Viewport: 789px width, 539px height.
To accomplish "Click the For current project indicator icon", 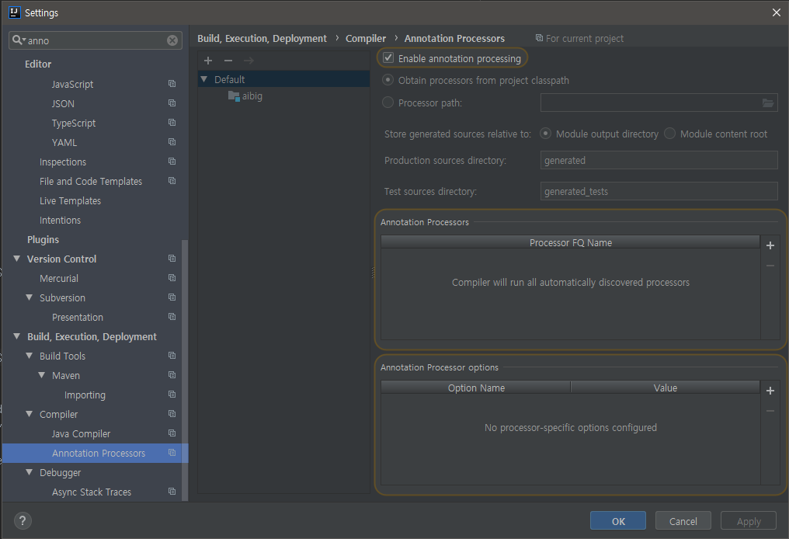I will point(539,37).
